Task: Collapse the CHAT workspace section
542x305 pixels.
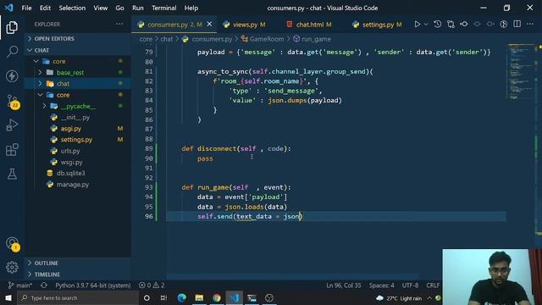Action: pos(77,50)
